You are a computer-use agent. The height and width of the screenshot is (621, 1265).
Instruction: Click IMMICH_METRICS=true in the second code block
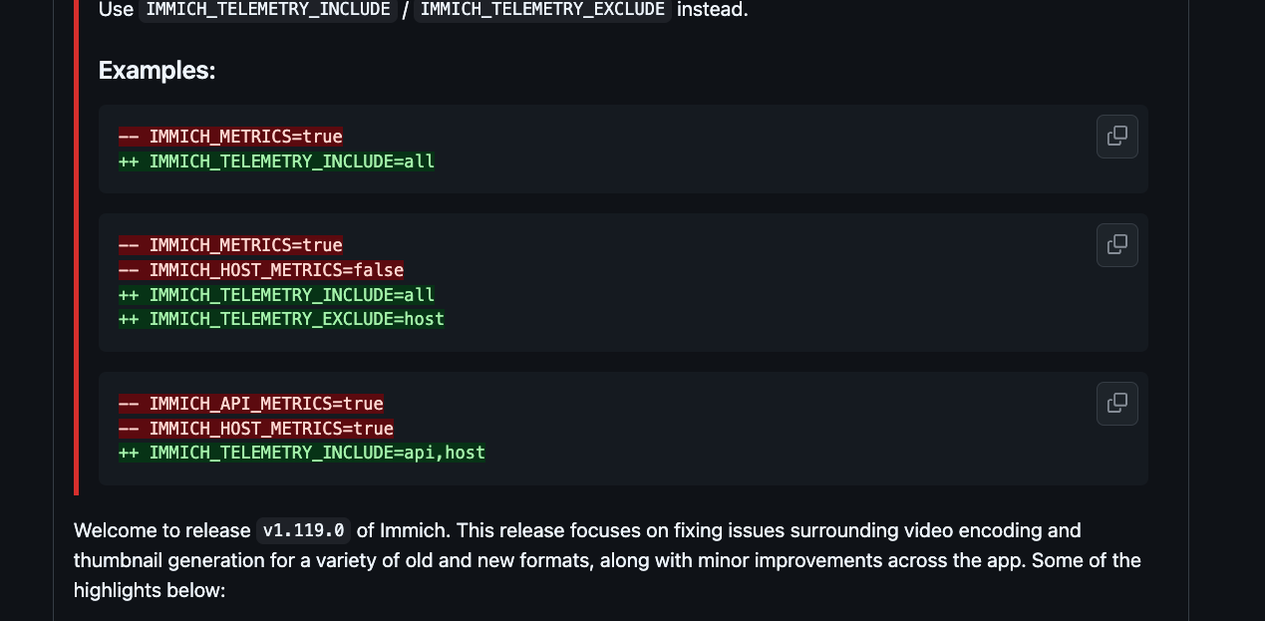pos(230,245)
